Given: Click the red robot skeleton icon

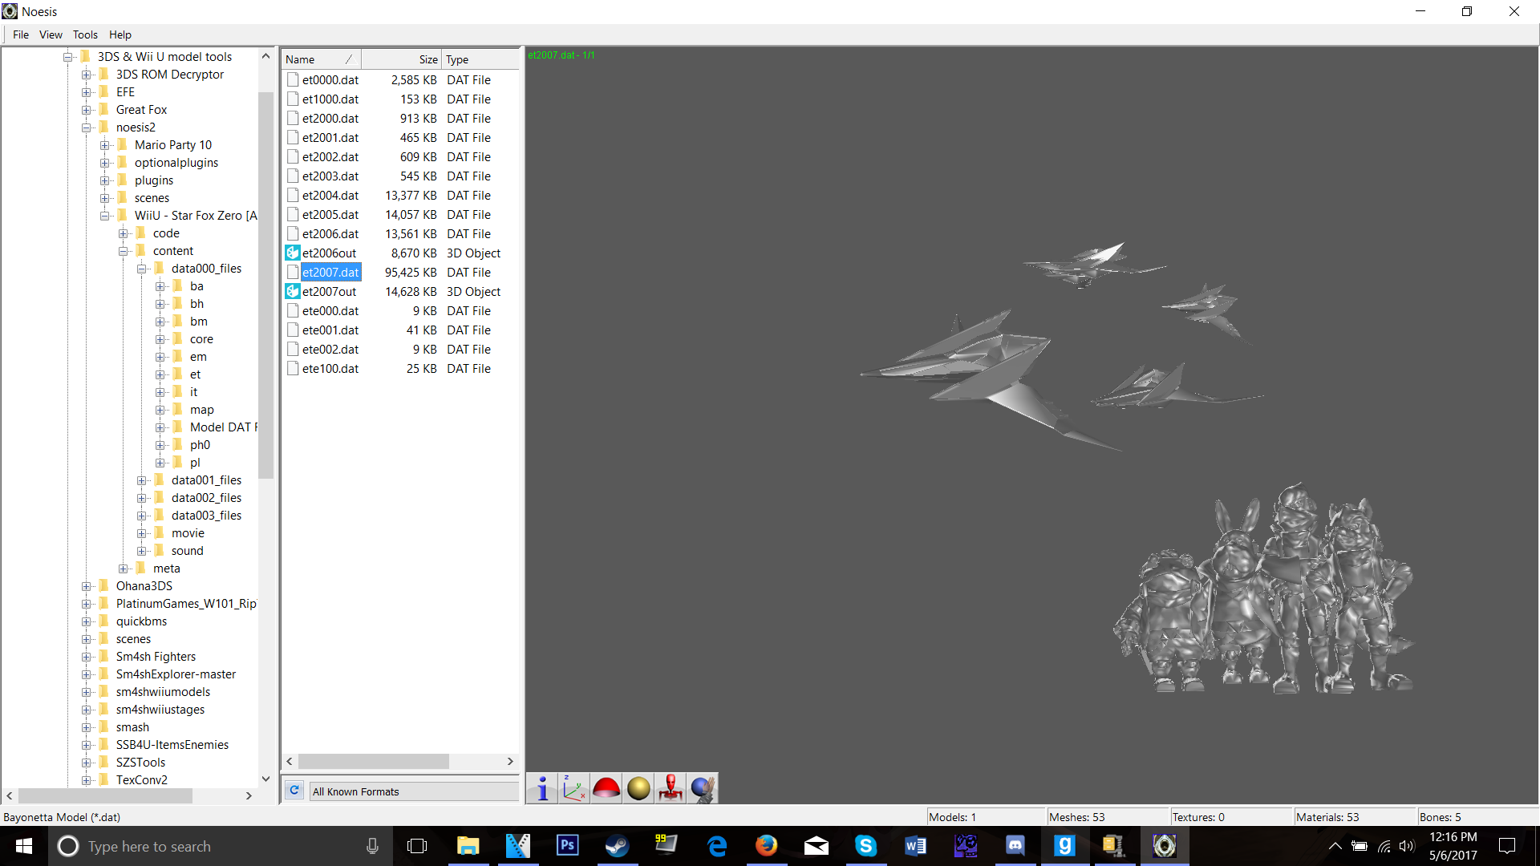Looking at the screenshot, I should click(x=671, y=789).
